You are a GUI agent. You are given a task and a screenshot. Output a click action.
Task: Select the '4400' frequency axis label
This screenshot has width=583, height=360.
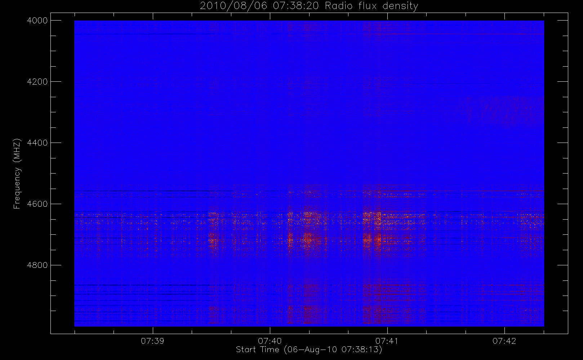click(x=37, y=143)
